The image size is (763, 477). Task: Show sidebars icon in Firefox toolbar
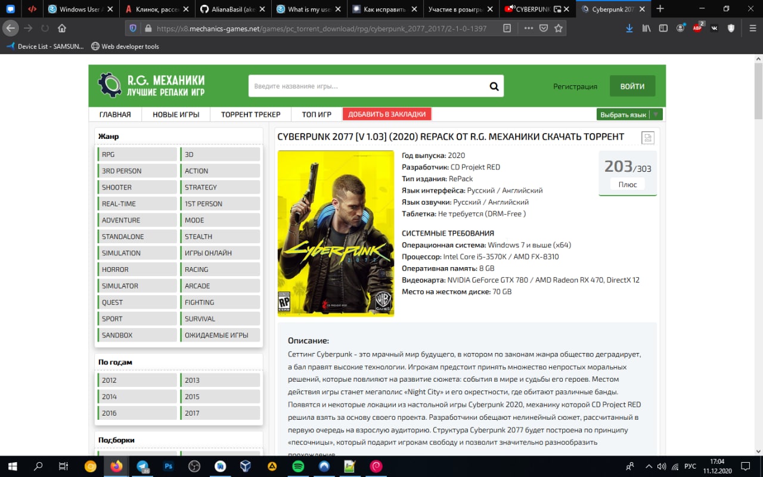[663, 28]
